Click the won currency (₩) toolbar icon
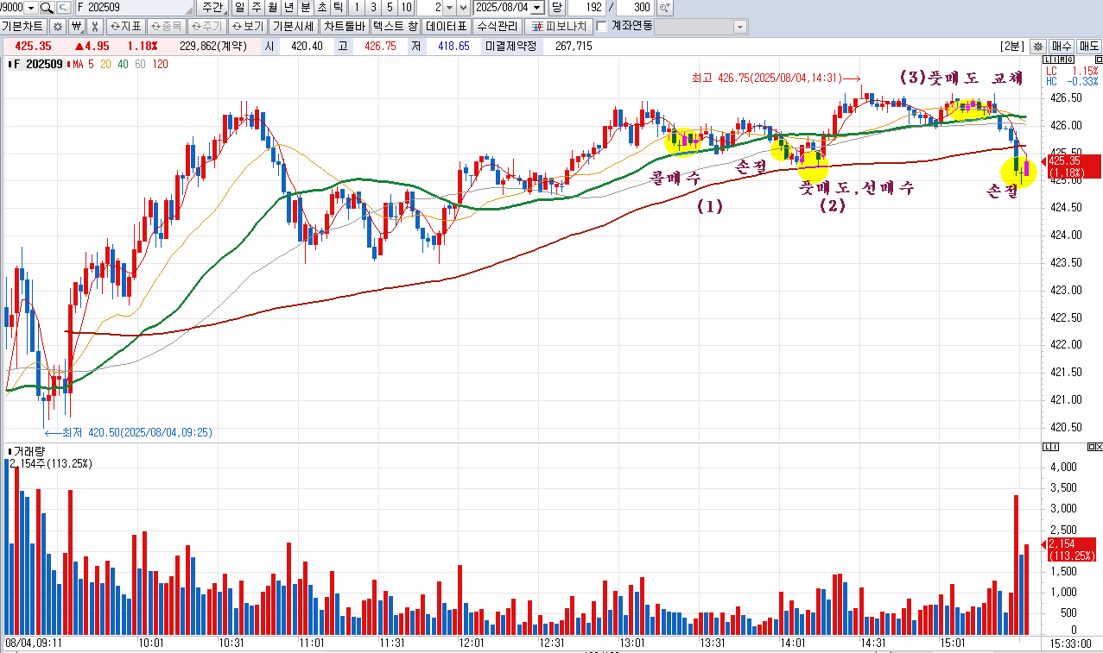This screenshot has height=653, width=1103. [x=77, y=27]
